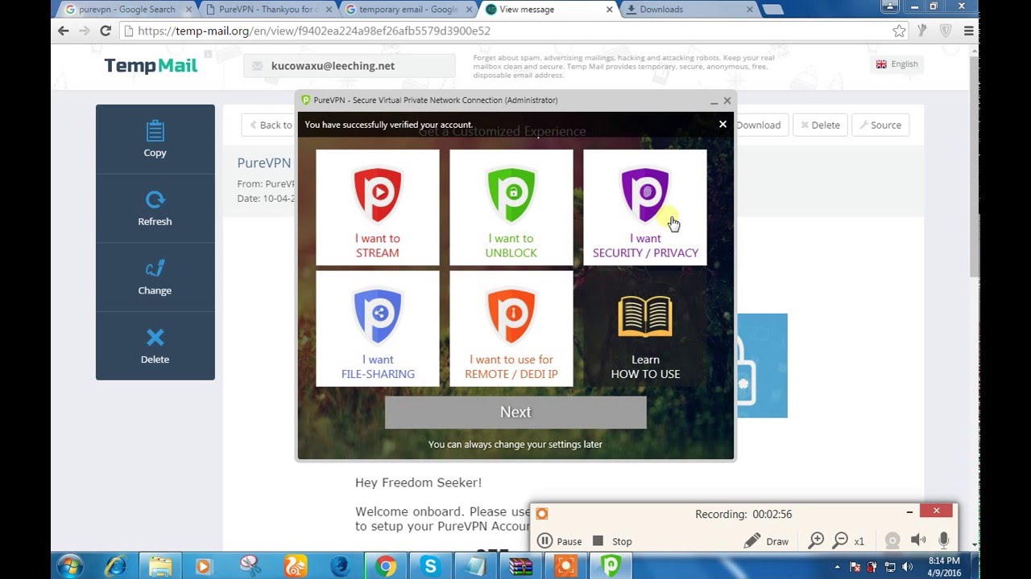Open the file explorer folder on taskbar
The image size is (1031, 579).
pyautogui.click(x=160, y=566)
